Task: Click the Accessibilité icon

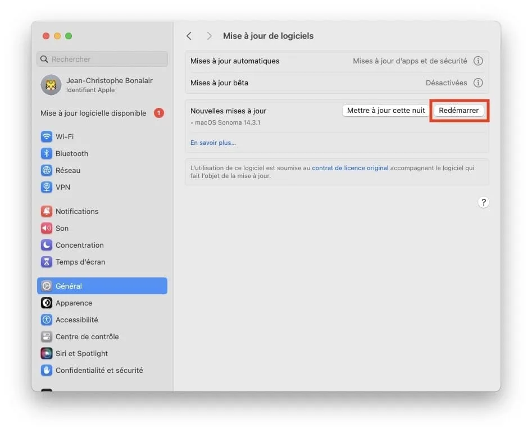Action: point(47,320)
